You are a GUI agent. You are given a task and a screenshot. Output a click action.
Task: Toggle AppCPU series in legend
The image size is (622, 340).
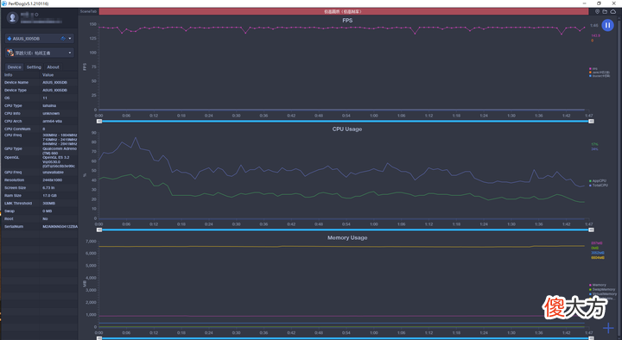pyautogui.click(x=598, y=180)
